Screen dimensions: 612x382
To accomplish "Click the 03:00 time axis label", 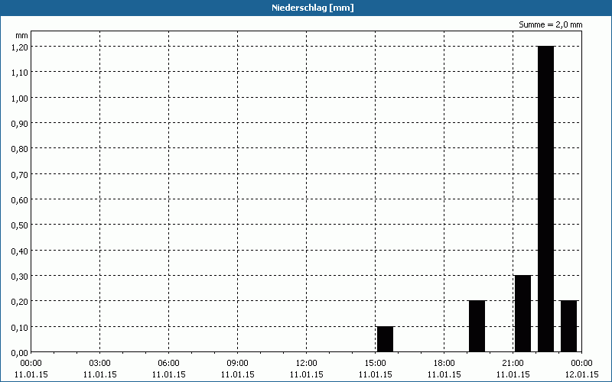I will pos(100,364).
